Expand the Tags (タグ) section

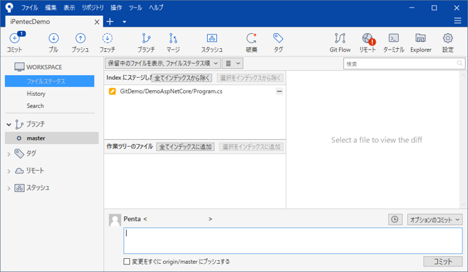[9, 154]
